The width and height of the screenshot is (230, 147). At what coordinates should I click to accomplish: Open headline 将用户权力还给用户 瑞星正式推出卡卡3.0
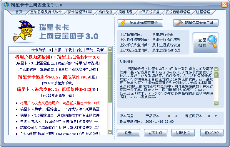pos(57,57)
